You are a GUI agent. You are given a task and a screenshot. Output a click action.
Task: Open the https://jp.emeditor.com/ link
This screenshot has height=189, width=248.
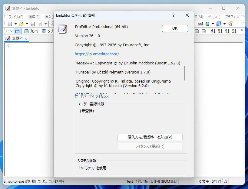(97, 54)
